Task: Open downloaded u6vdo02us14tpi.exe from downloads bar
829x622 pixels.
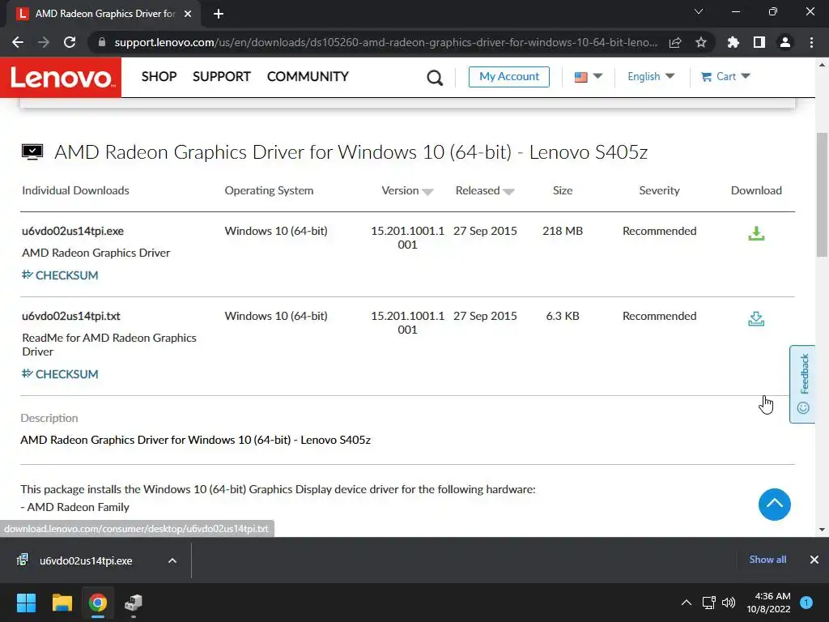Action: [x=86, y=560]
